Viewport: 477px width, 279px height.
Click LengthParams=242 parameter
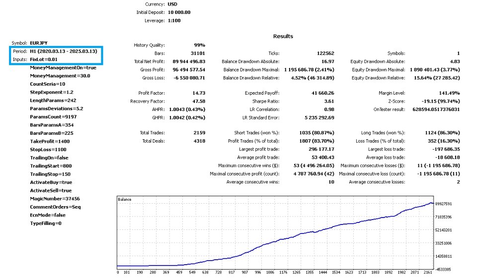tap(53, 101)
